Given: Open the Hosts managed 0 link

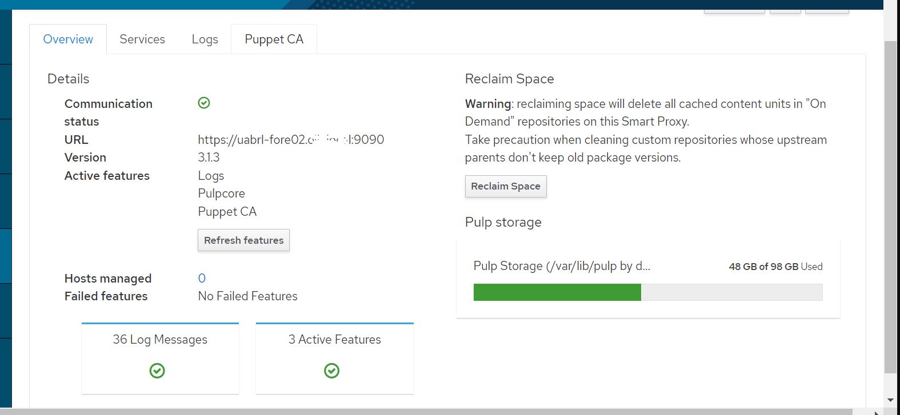Looking at the screenshot, I should 202,278.
